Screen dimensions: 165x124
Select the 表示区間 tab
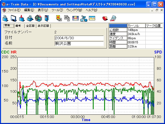43,26
